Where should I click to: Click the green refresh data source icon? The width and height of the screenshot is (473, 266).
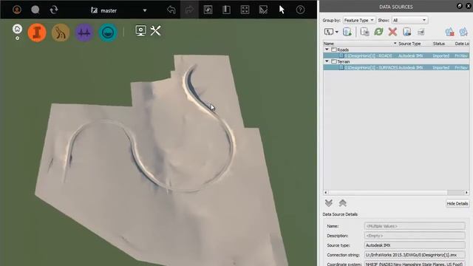coord(378,32)
